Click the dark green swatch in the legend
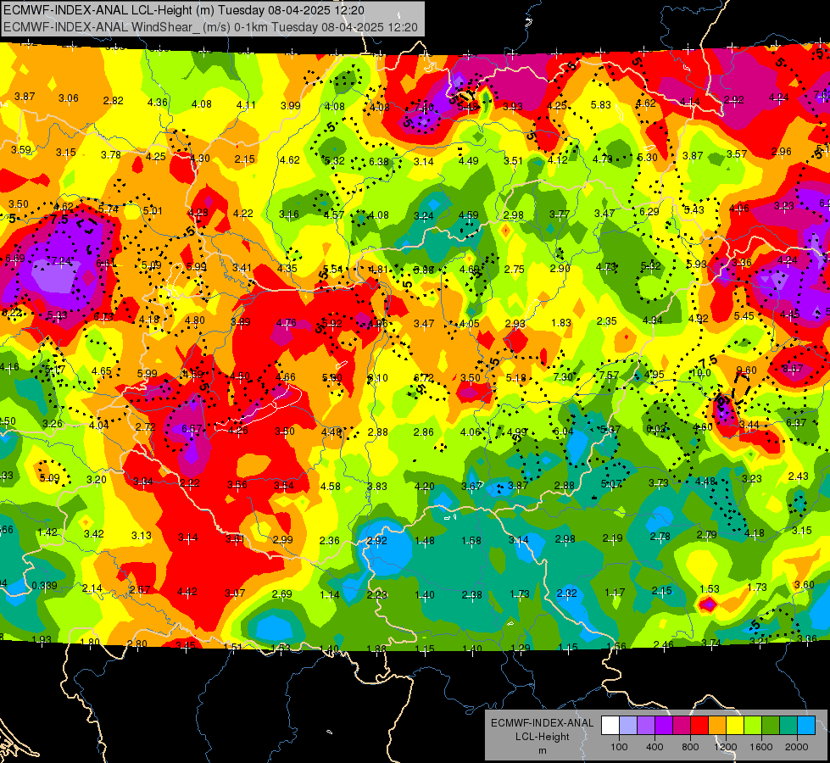The width and height of the screenshot is (830, 763). pos(770,726)
